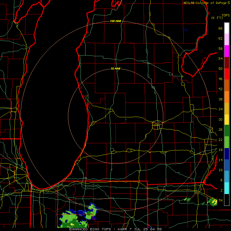
Task: Click the '7 JUL 25 04:55' timestamp
Action: [x=146, y=229]
